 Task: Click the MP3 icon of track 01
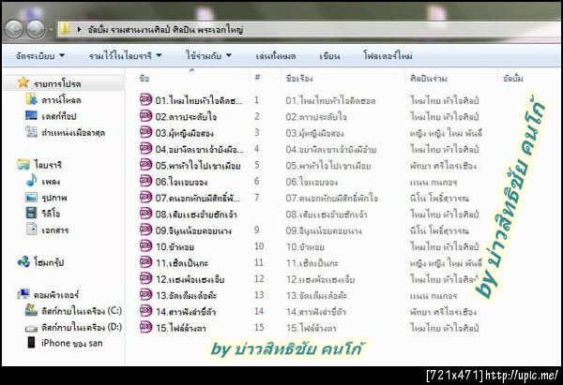pos(145,99)
